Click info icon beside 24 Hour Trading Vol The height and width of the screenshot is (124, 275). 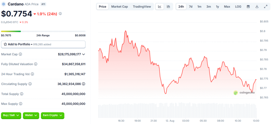32,74
